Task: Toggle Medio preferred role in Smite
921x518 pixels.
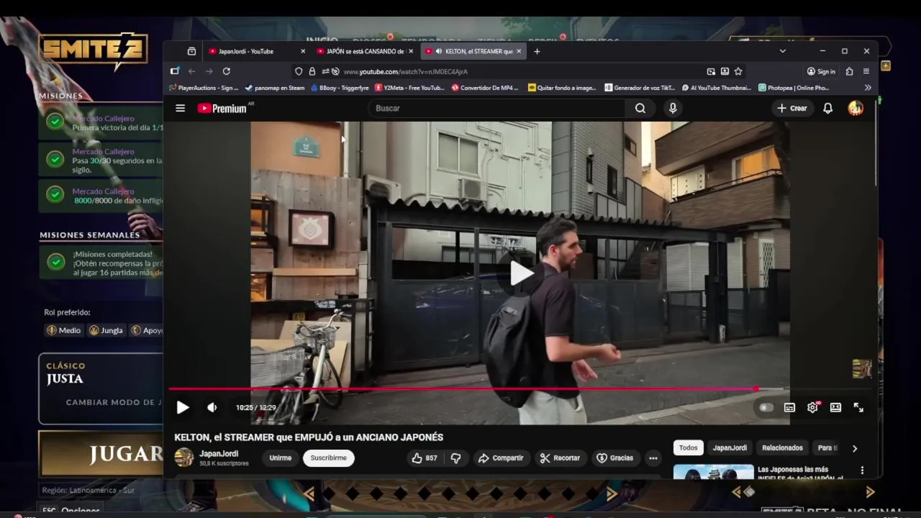Action: [x=63, y=330]
